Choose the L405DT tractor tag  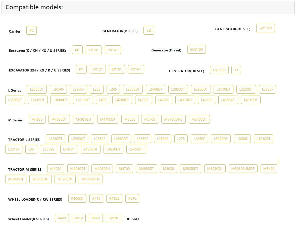point(69,149)
